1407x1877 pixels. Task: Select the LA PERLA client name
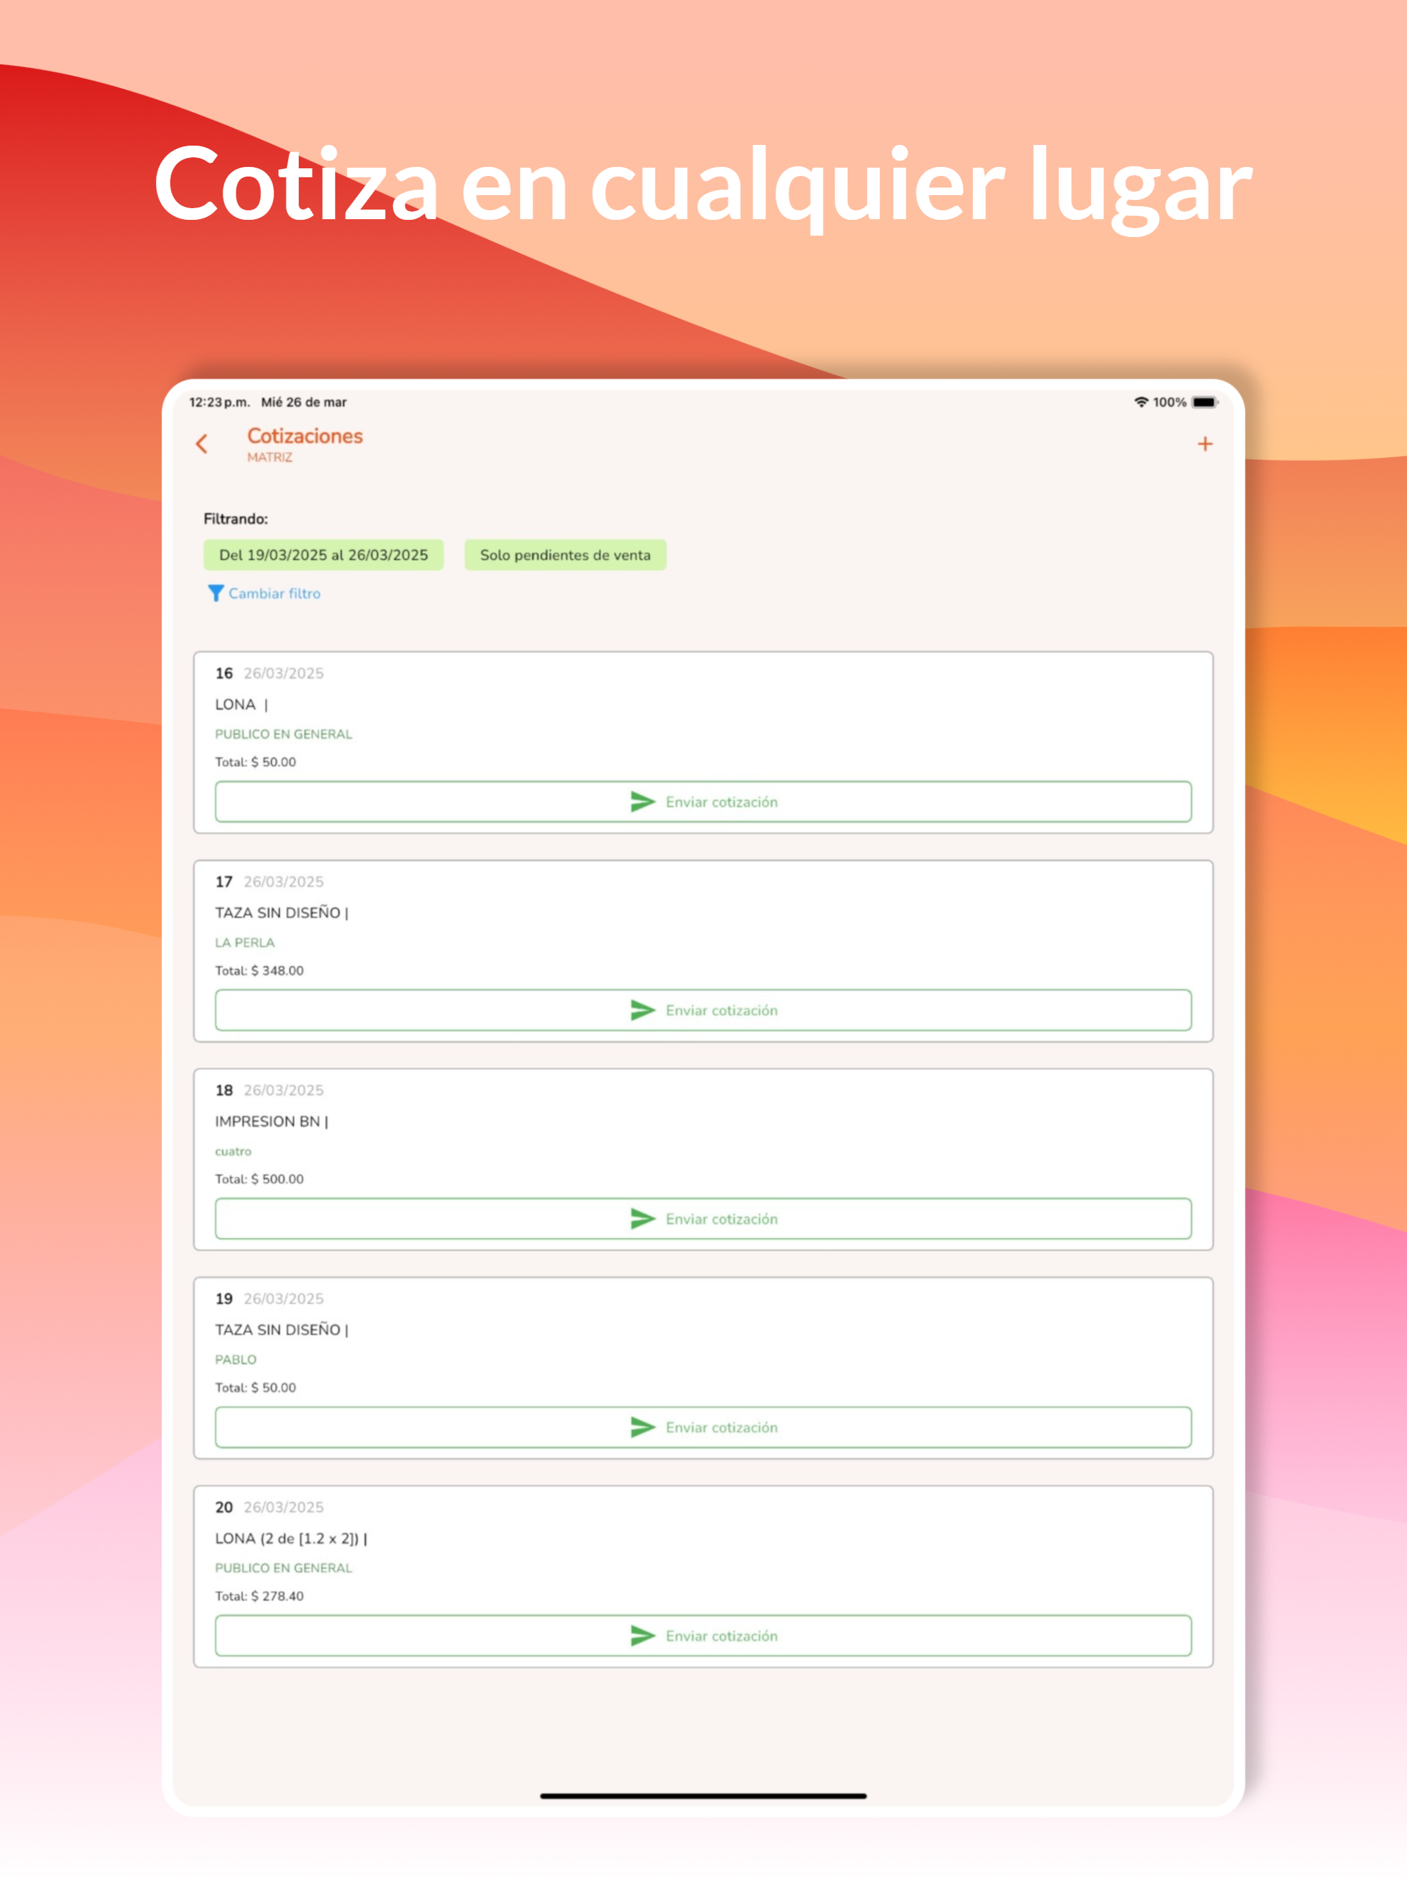pyautogui.click(x=245, y=942)
